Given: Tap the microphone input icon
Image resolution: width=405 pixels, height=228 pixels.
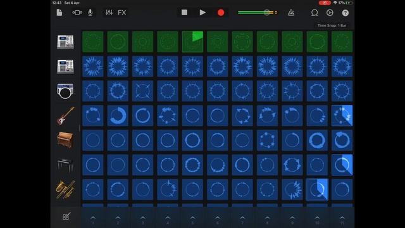Looking at the screenshot, I should tap(90, 13).
